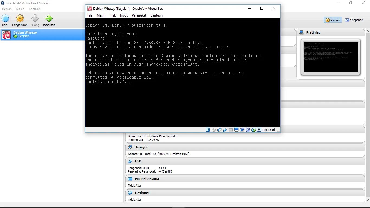
Task: Click VirtualBox Manager title bar app icon
Action: 2,3
